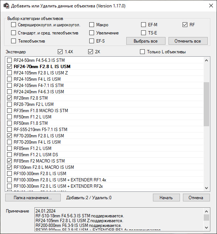Image resolution: width=217 pixels, height=234 pixels.
Task: Click the lens list scrollbar thumb
Action: (206, 104)
